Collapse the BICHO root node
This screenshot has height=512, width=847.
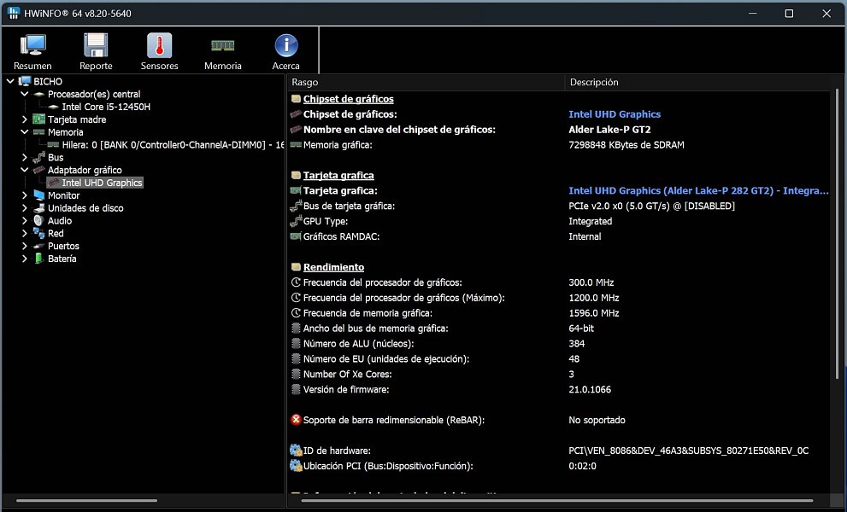pos(10,81)
